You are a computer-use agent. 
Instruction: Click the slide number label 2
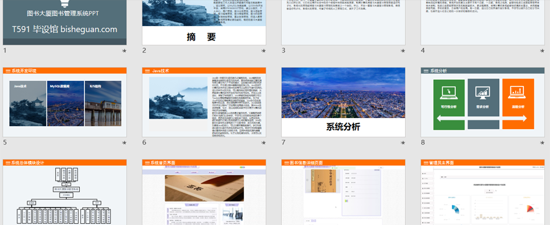pos(144,51)
